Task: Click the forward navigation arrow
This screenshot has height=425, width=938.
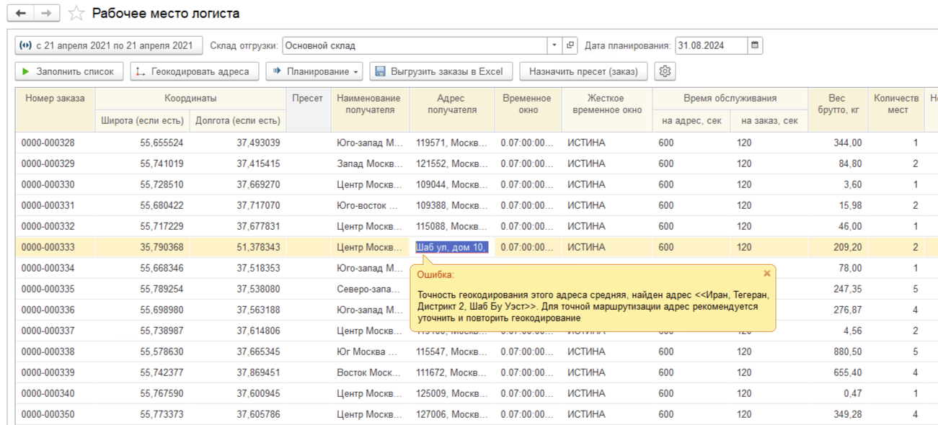Action: (x=46, y=14)
